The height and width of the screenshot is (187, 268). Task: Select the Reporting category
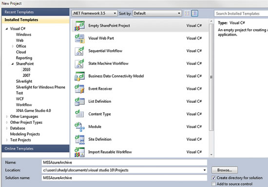click(24, 58)
